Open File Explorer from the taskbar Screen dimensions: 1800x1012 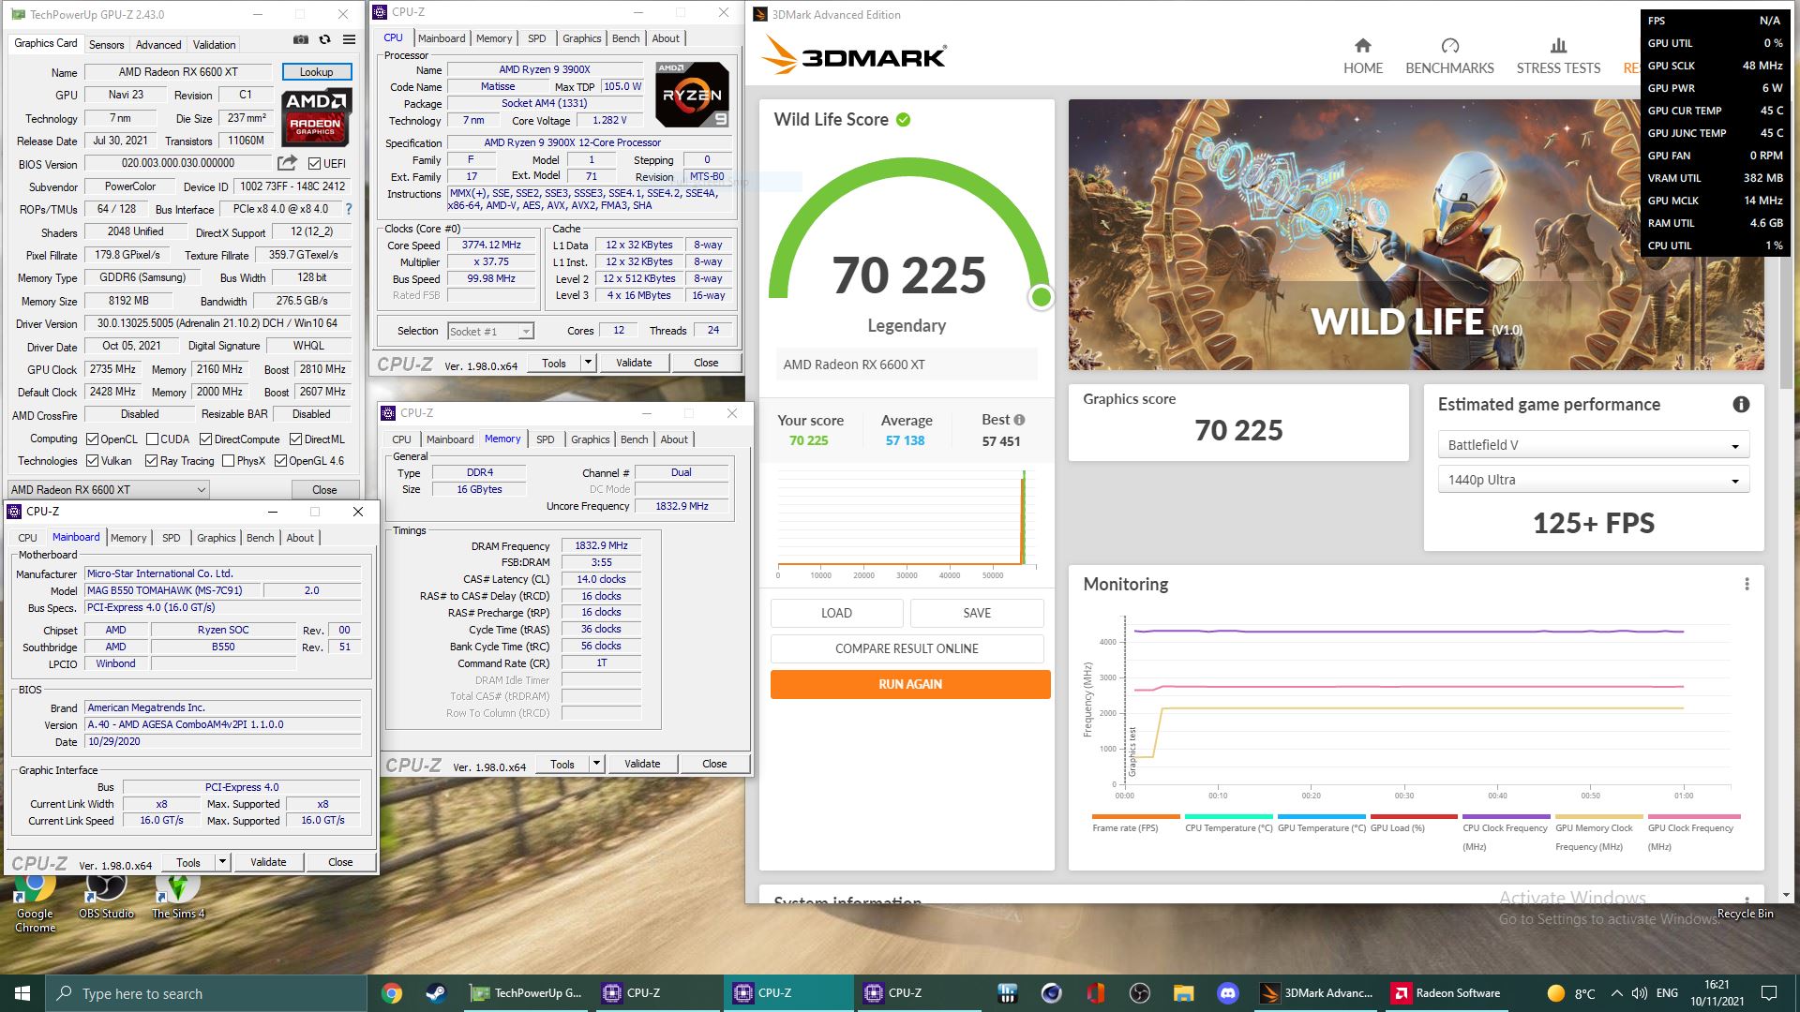pyautogui.click(x=1183, y=993)
